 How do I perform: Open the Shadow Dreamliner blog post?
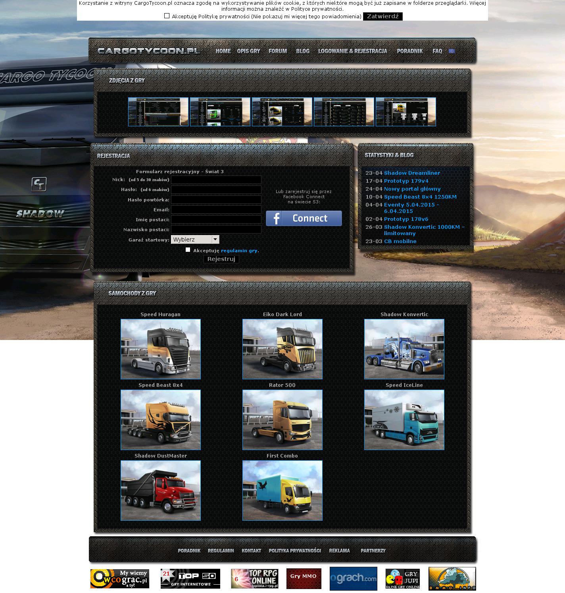click(412, 173)
